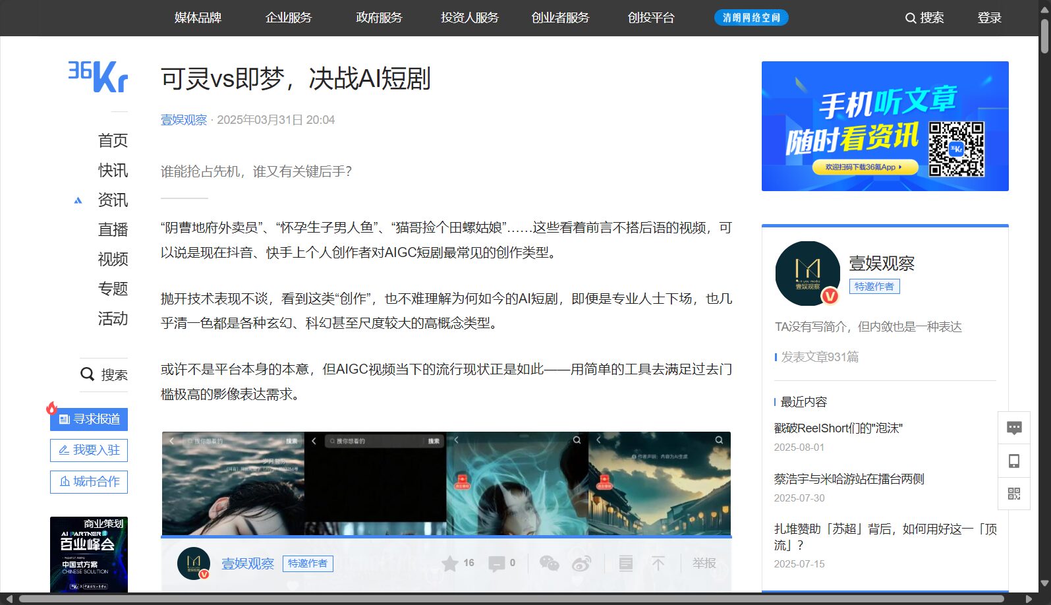The height and width of the screenshot is (605, 1051).
Task: Open 商业策划 百业峰会 banner
Action: point(89,554)
